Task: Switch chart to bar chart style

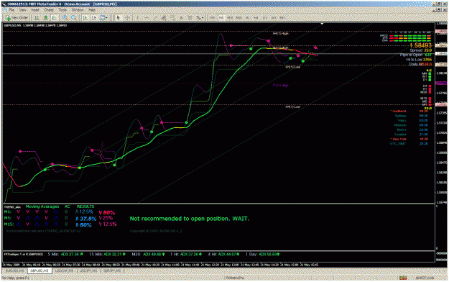Action: [37, 18]
